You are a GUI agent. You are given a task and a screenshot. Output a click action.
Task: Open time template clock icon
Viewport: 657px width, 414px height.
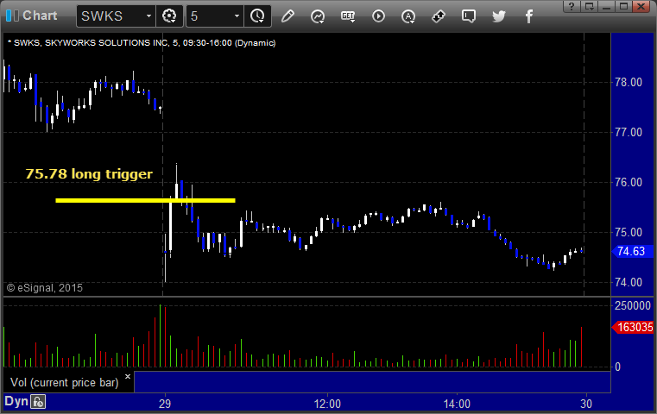(x=257, y=16)
